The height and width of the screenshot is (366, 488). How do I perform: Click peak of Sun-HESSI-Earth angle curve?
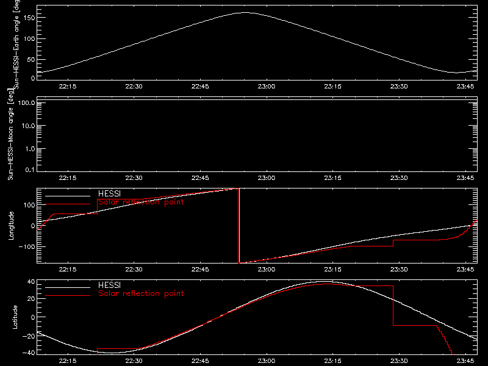(x=245, y=12)
